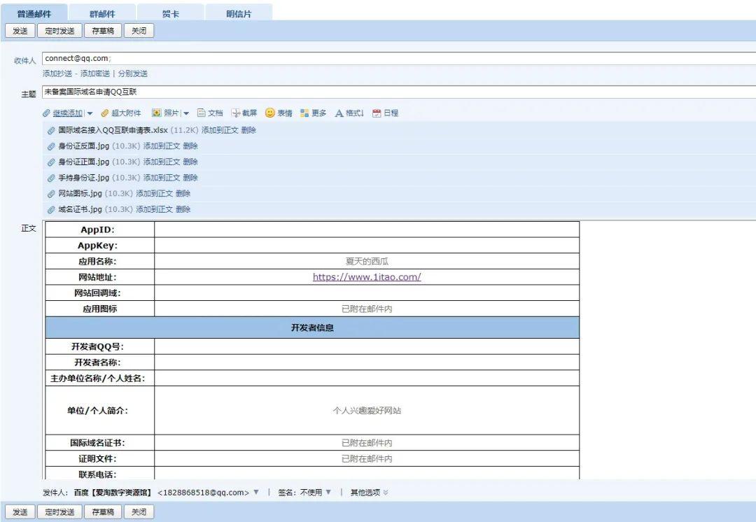
Task: Click the paperclip icon beside 继续添加
Action: [x=46, y=113]
